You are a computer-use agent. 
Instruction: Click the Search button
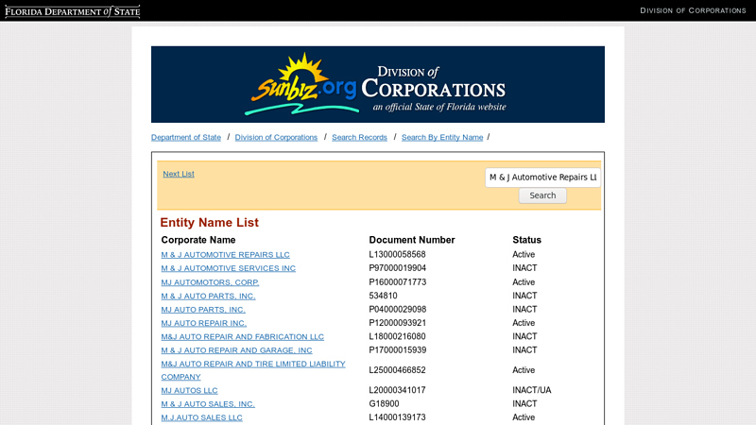pyautogui.click(x=542, y=195)
